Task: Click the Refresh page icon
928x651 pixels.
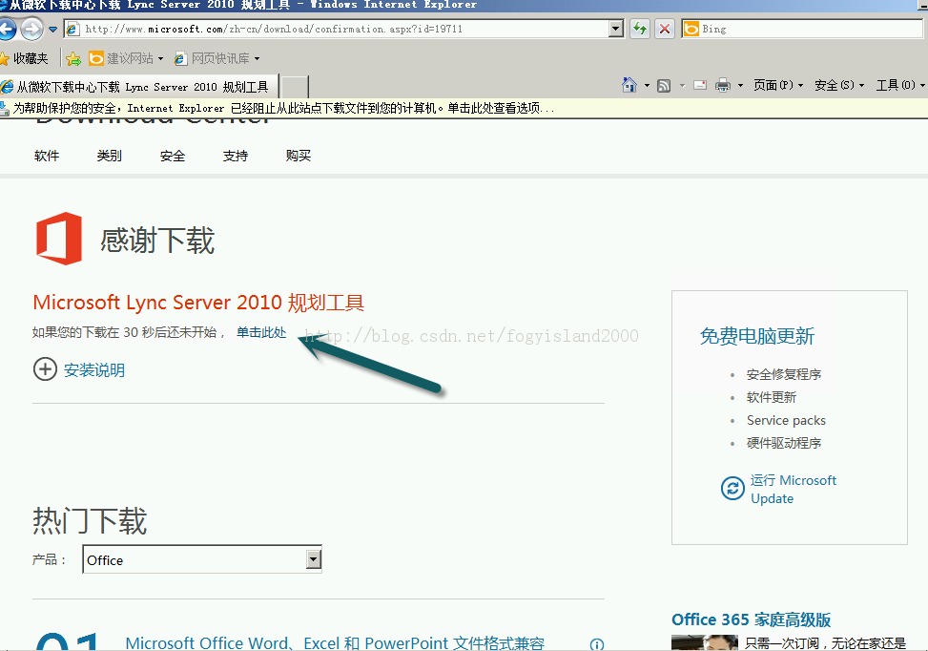Action: 640,29
